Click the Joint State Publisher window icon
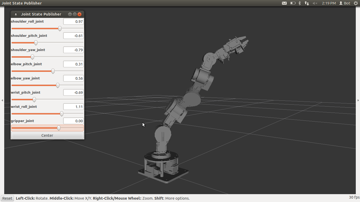Image resolution: width=360 pixels, height=202 pixels. point(16,14)
